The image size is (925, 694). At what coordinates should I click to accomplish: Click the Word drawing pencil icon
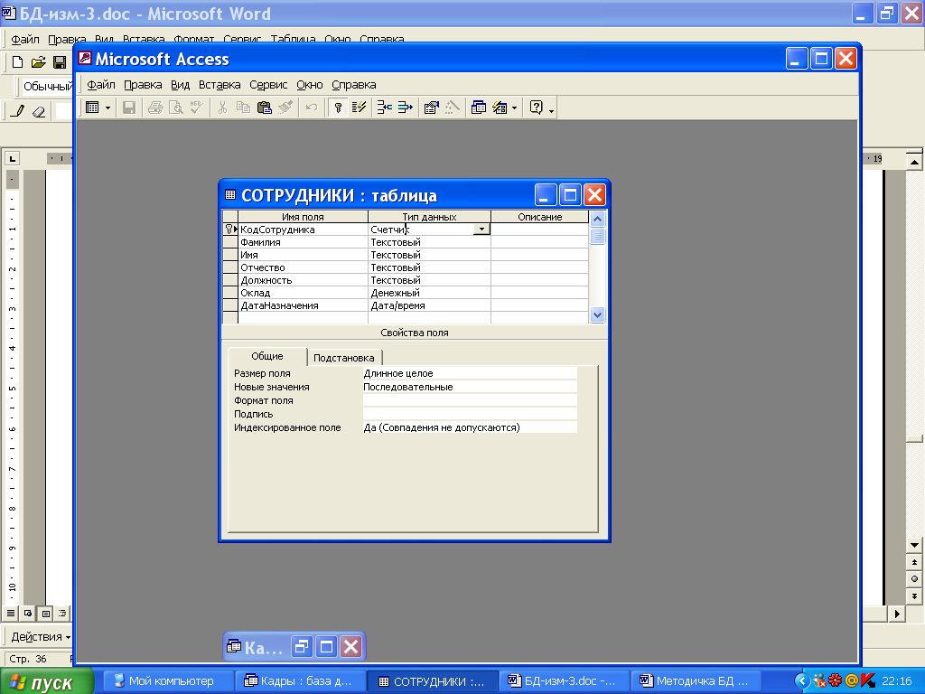point(17,111)
